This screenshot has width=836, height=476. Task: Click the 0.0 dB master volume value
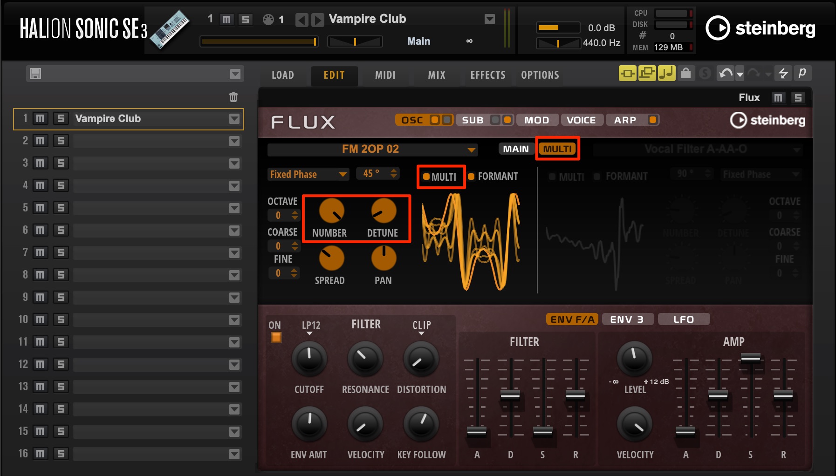(602, 28)
